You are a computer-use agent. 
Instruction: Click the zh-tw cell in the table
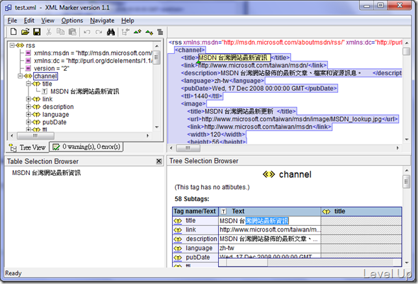click(270, 248)
